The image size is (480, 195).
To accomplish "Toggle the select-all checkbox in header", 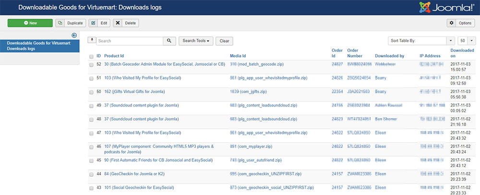I will click(91, 56).
